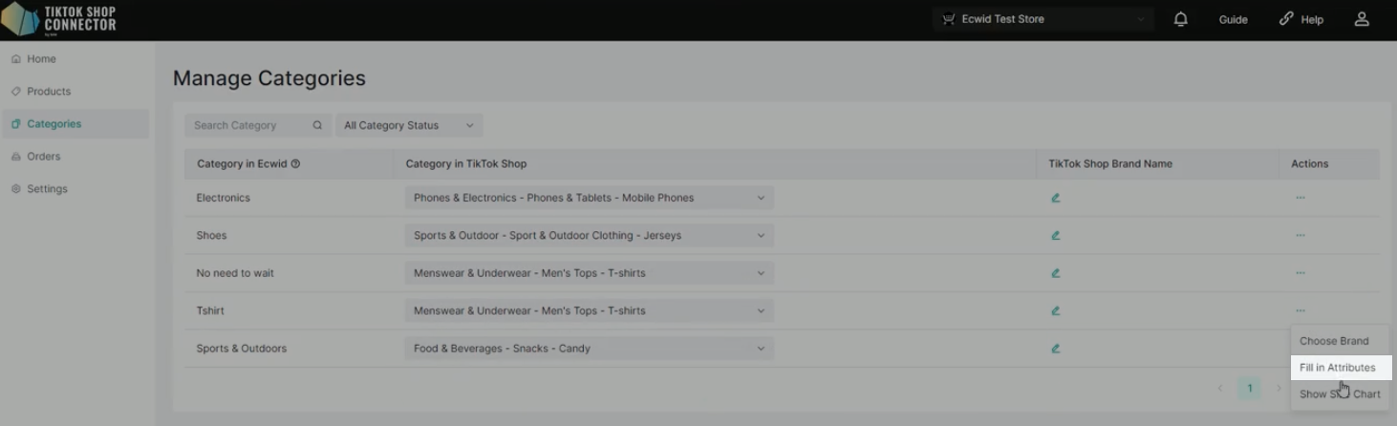Open the notifications bell

(1181, 19)
